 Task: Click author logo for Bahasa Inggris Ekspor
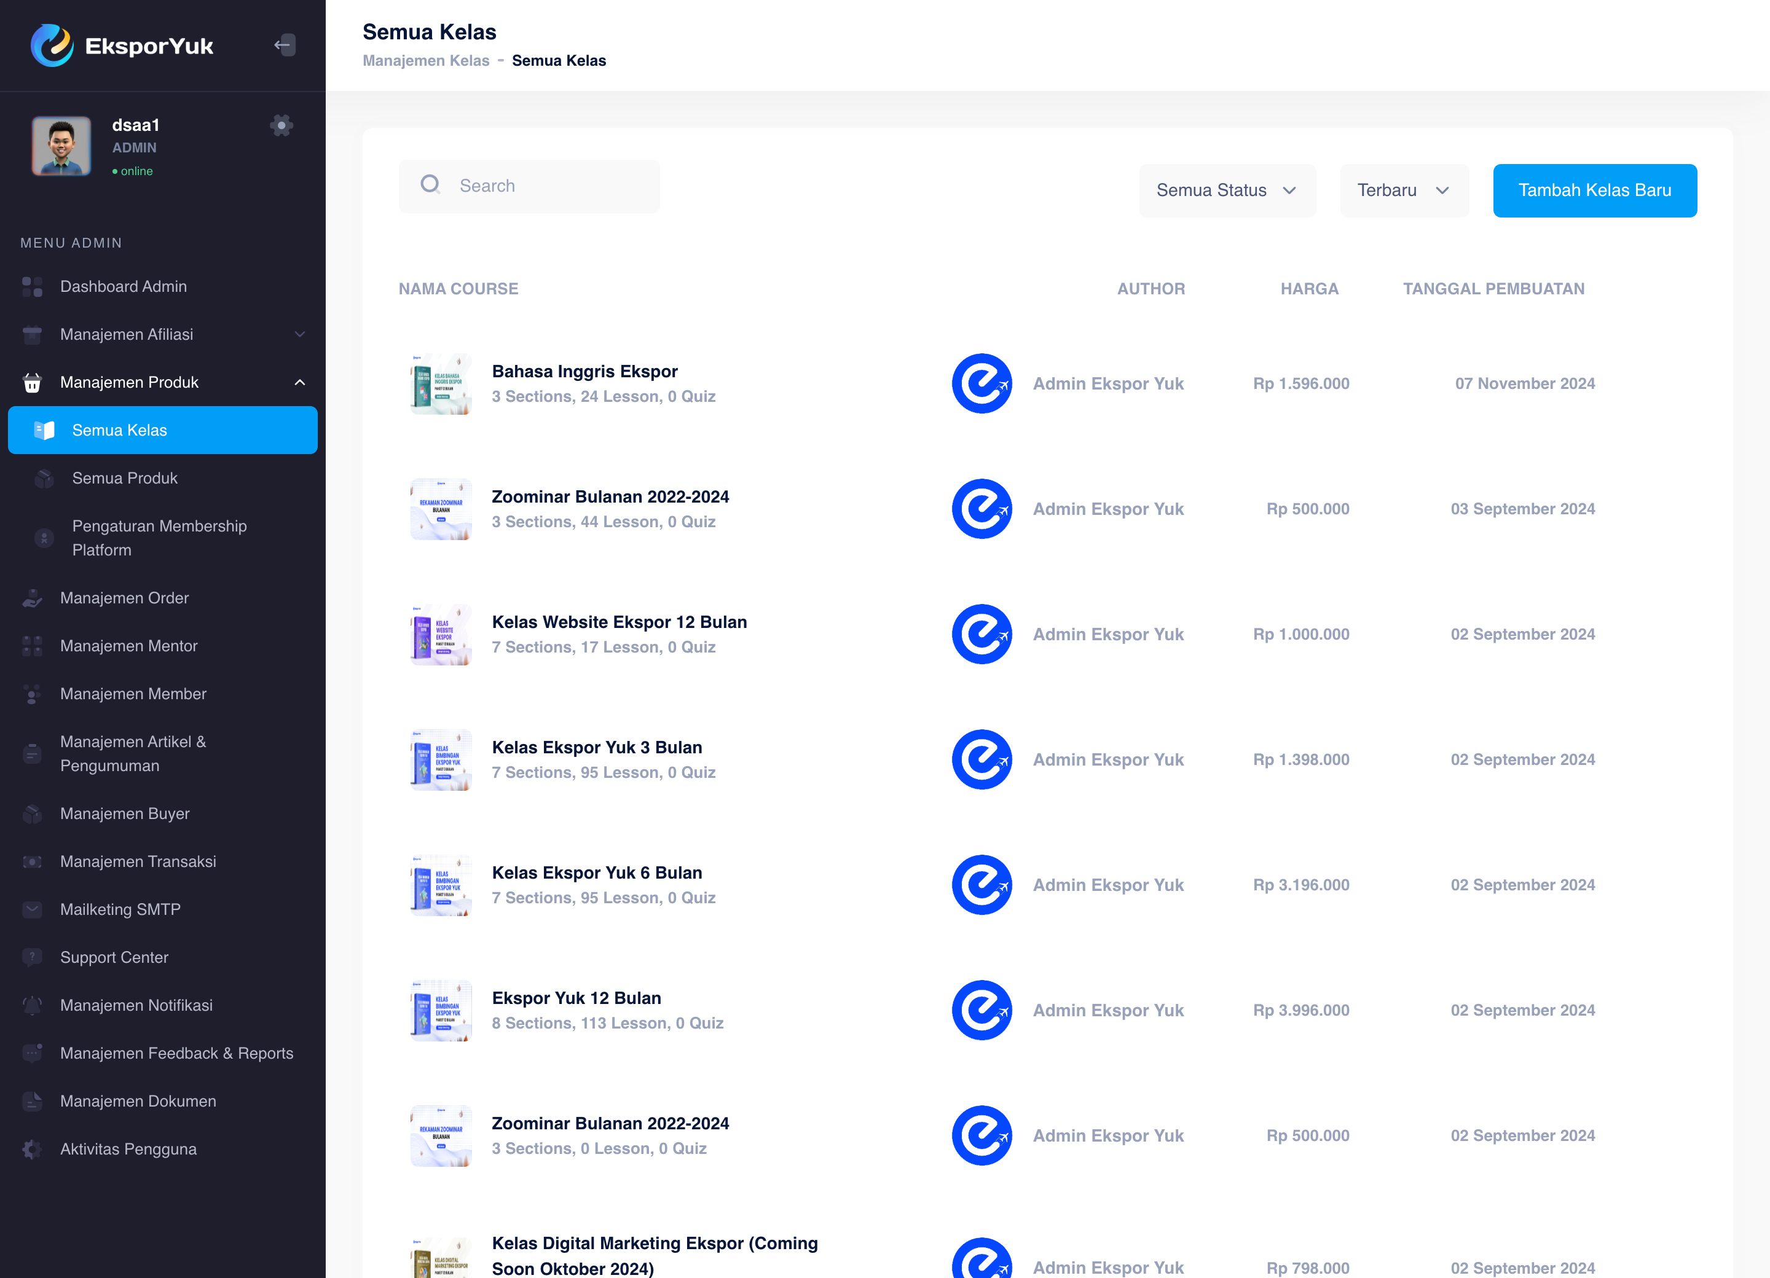pyautogui.click(x=981, y=383)
